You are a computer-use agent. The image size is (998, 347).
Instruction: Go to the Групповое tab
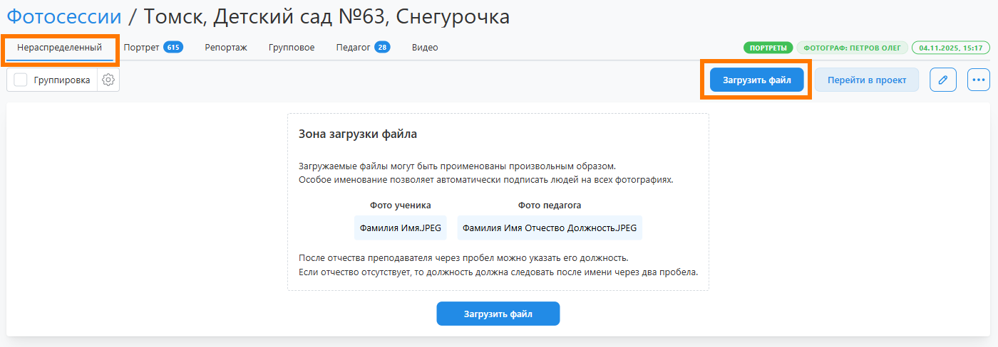click(292, 48)
